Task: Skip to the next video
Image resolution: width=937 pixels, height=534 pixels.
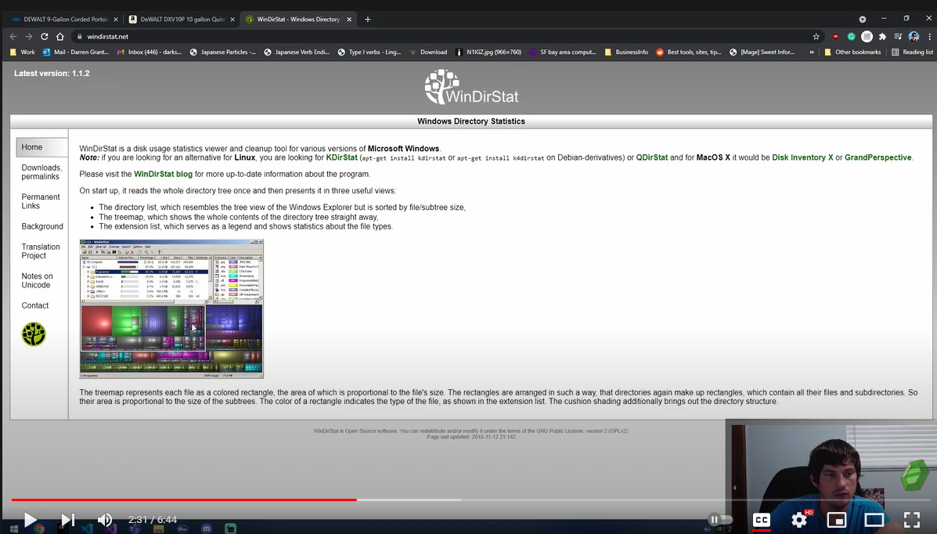Action: coord(67,520)
